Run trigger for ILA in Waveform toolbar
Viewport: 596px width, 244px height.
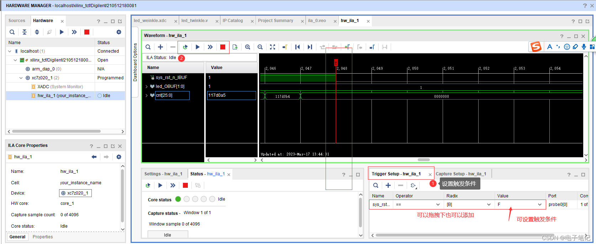(x=198, y=47)
